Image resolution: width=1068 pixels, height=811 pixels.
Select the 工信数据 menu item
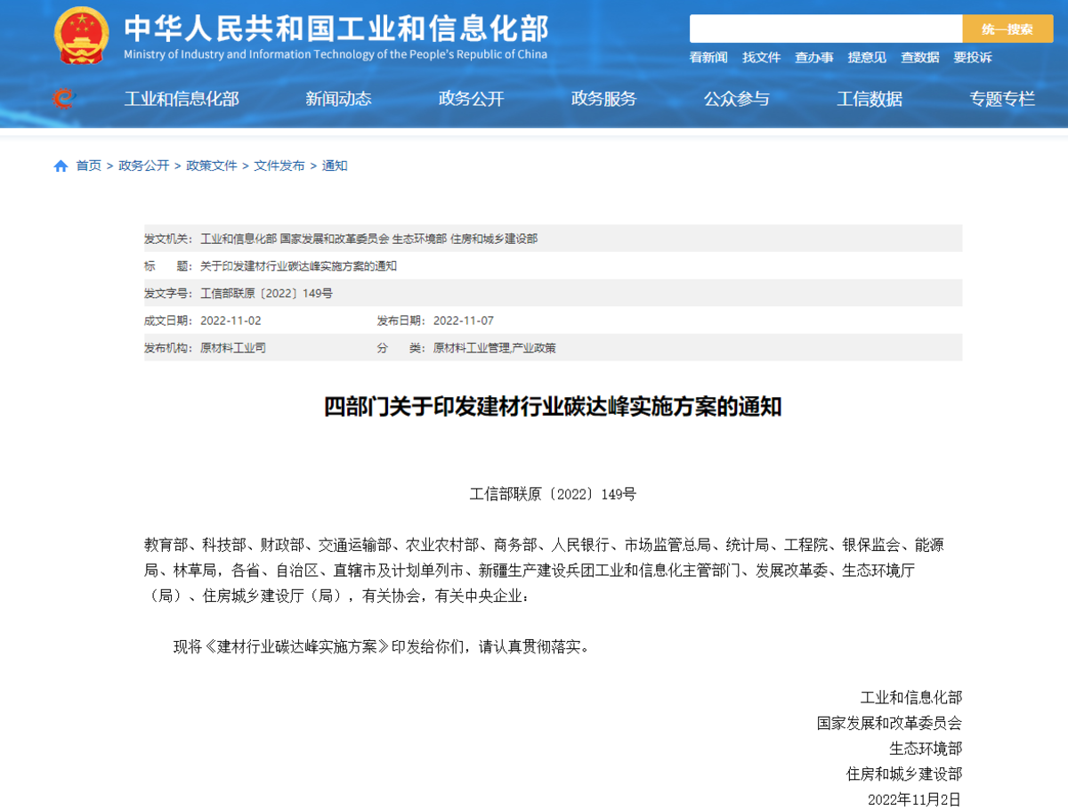(870, 99)
